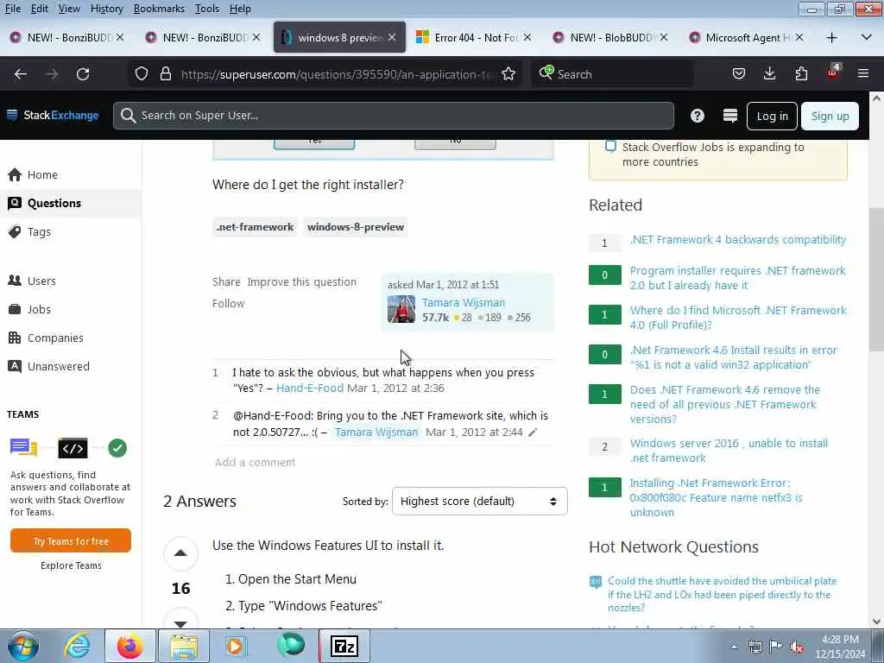The width and height of the screenshot is (884, 663).
Task: Open hot question about shuttle umbilical plate
Action: tap(722, 594)
